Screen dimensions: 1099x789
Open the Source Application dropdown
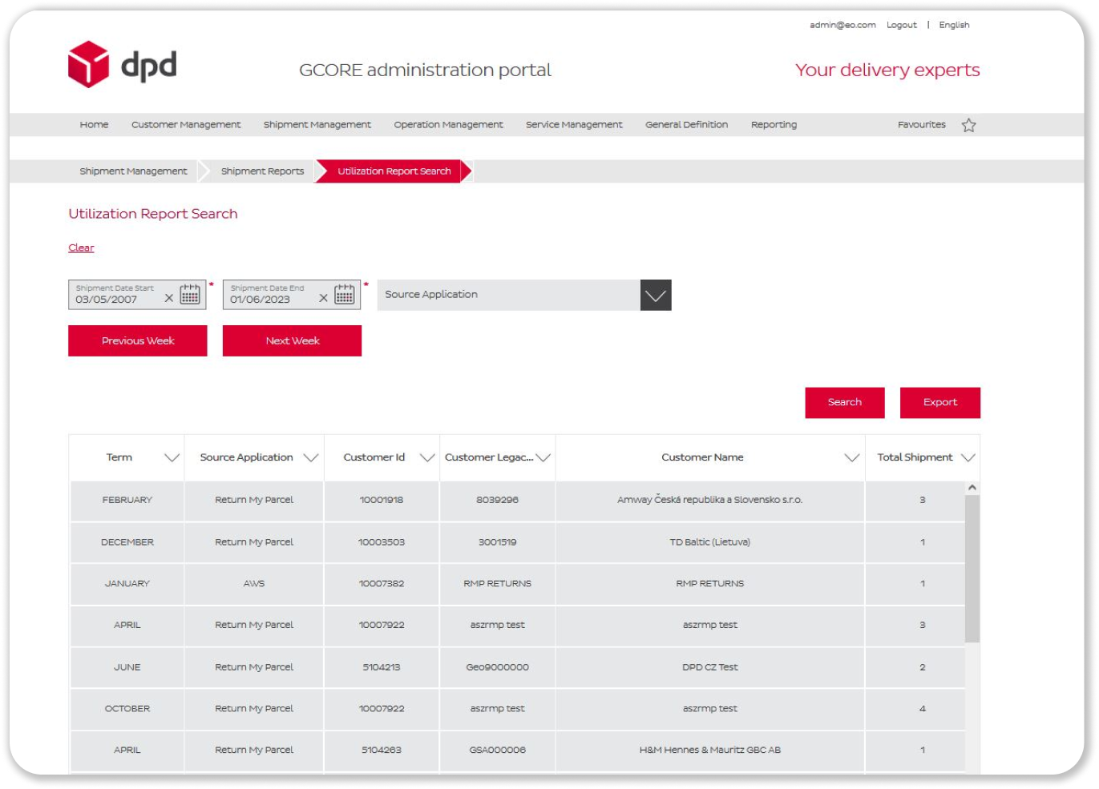655,295
